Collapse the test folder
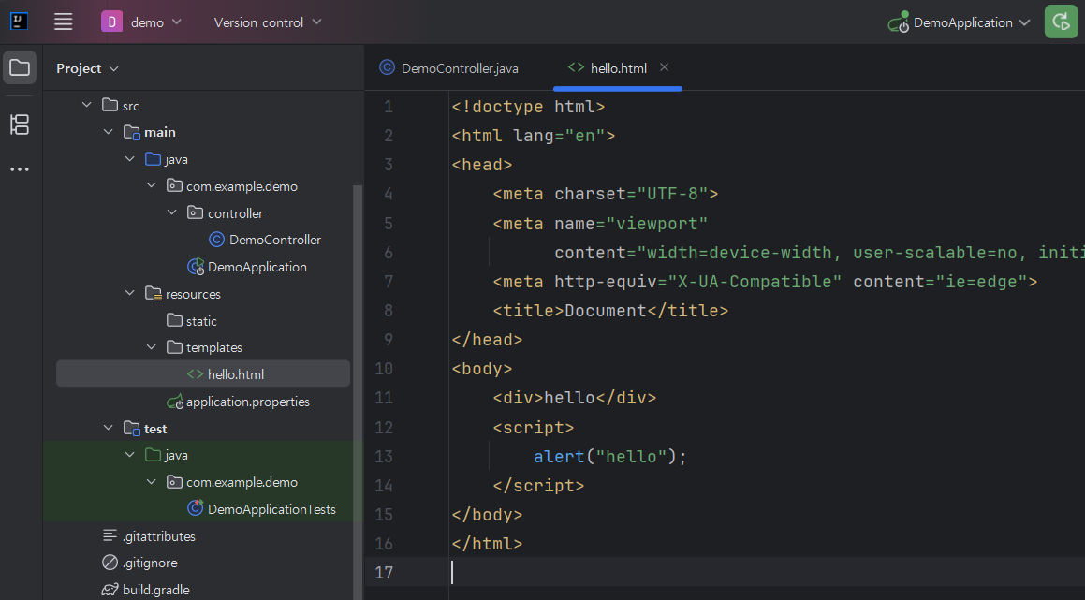1085x600 pixels. click(x=108, y=429)
